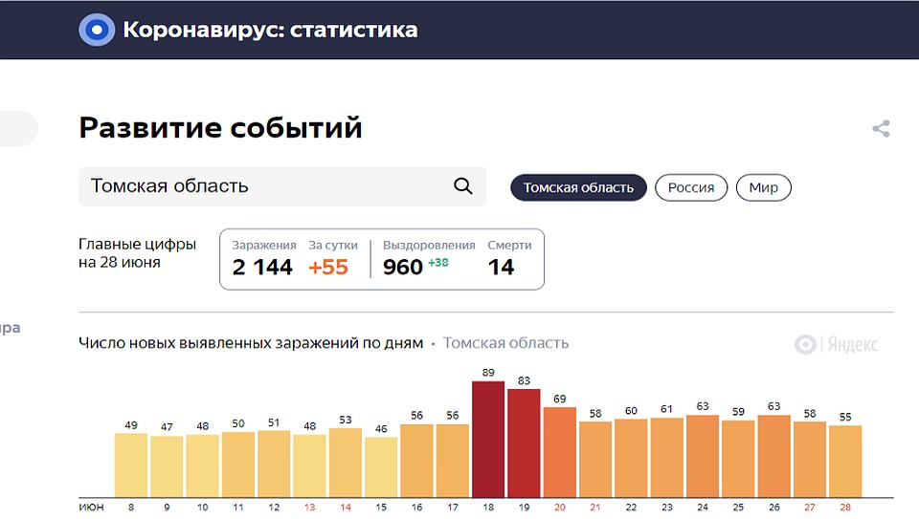
Task: Open the share icon beside Развитие событий
Action: (x=881, y=129)
